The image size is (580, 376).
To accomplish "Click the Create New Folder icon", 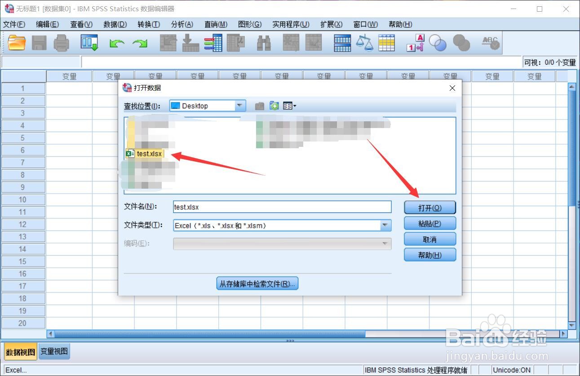I will coord(274,105).
